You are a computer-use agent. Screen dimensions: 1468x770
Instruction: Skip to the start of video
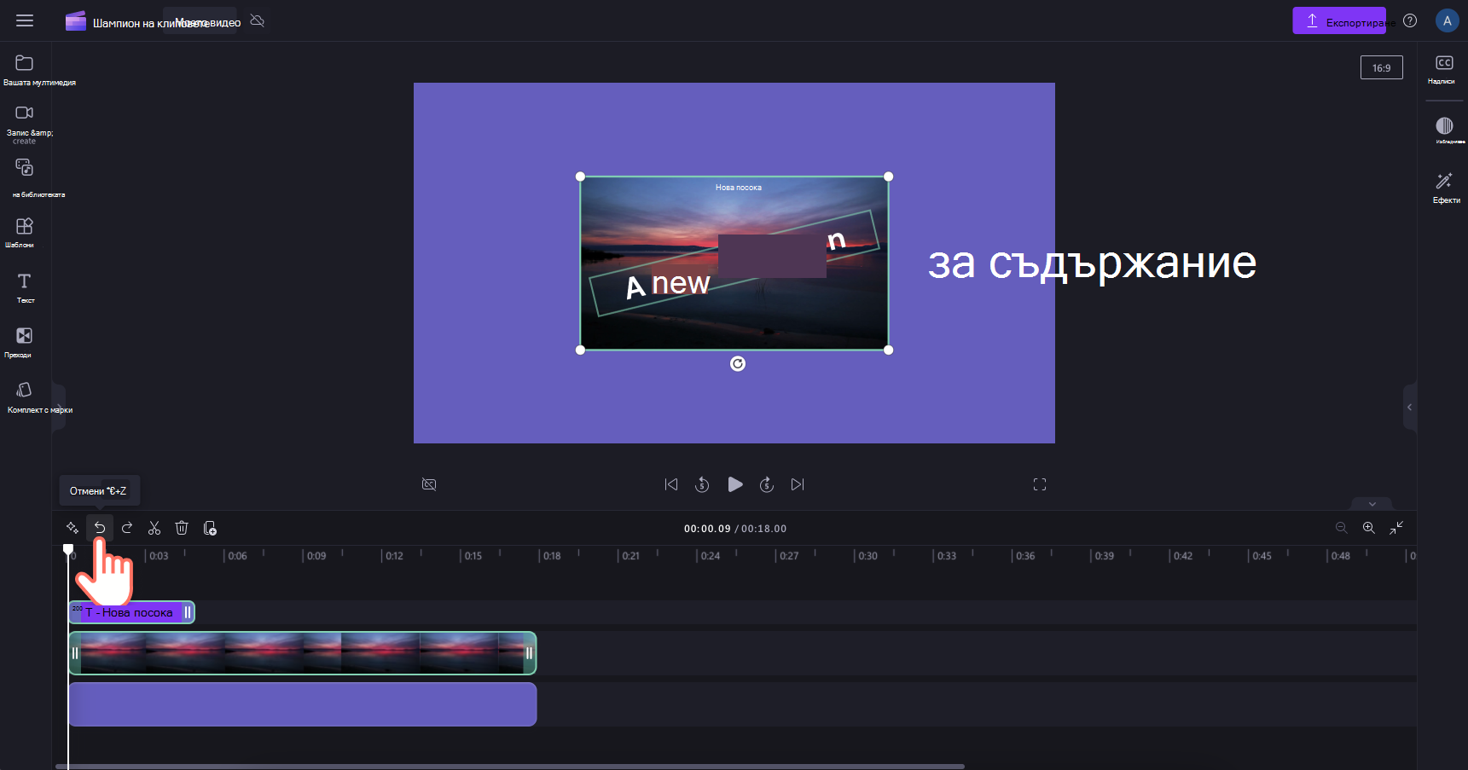coord(671,484)
